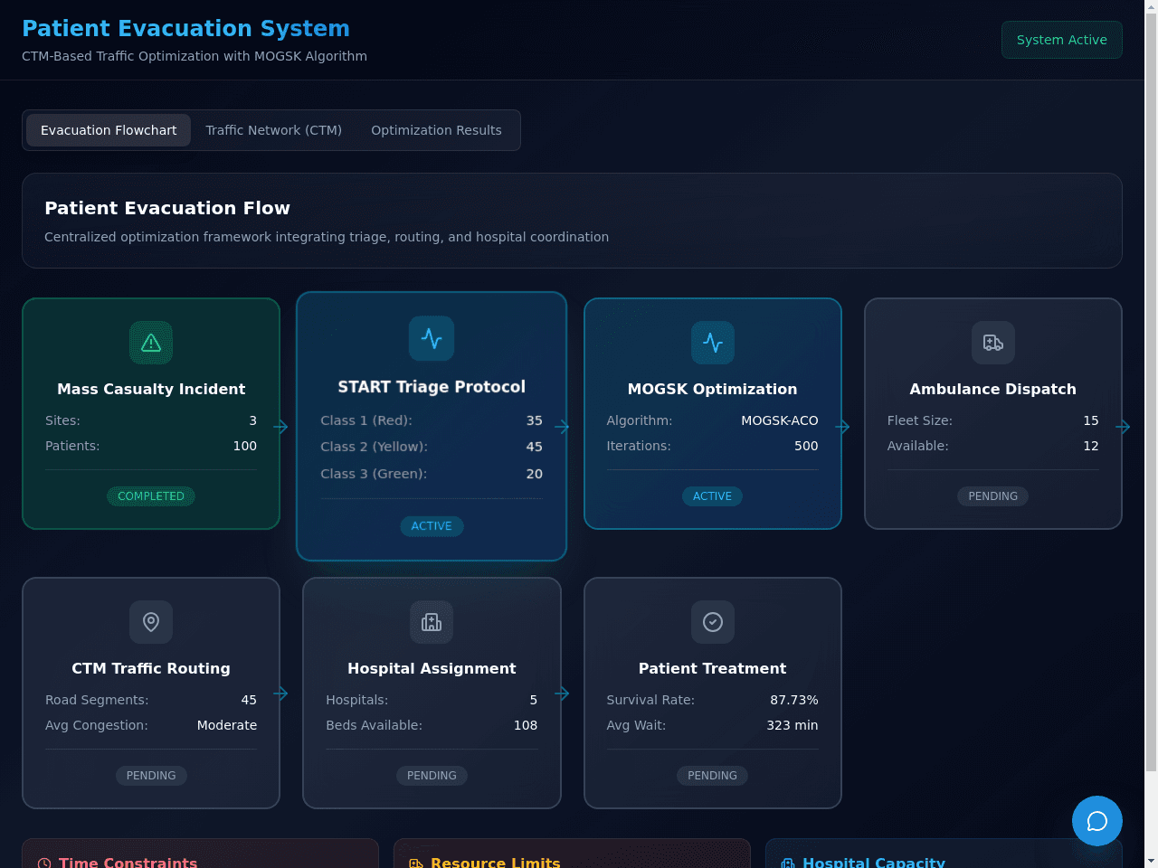
Task: Click the PENDING badge on Hospital Assignment
Action: point(432,776)
